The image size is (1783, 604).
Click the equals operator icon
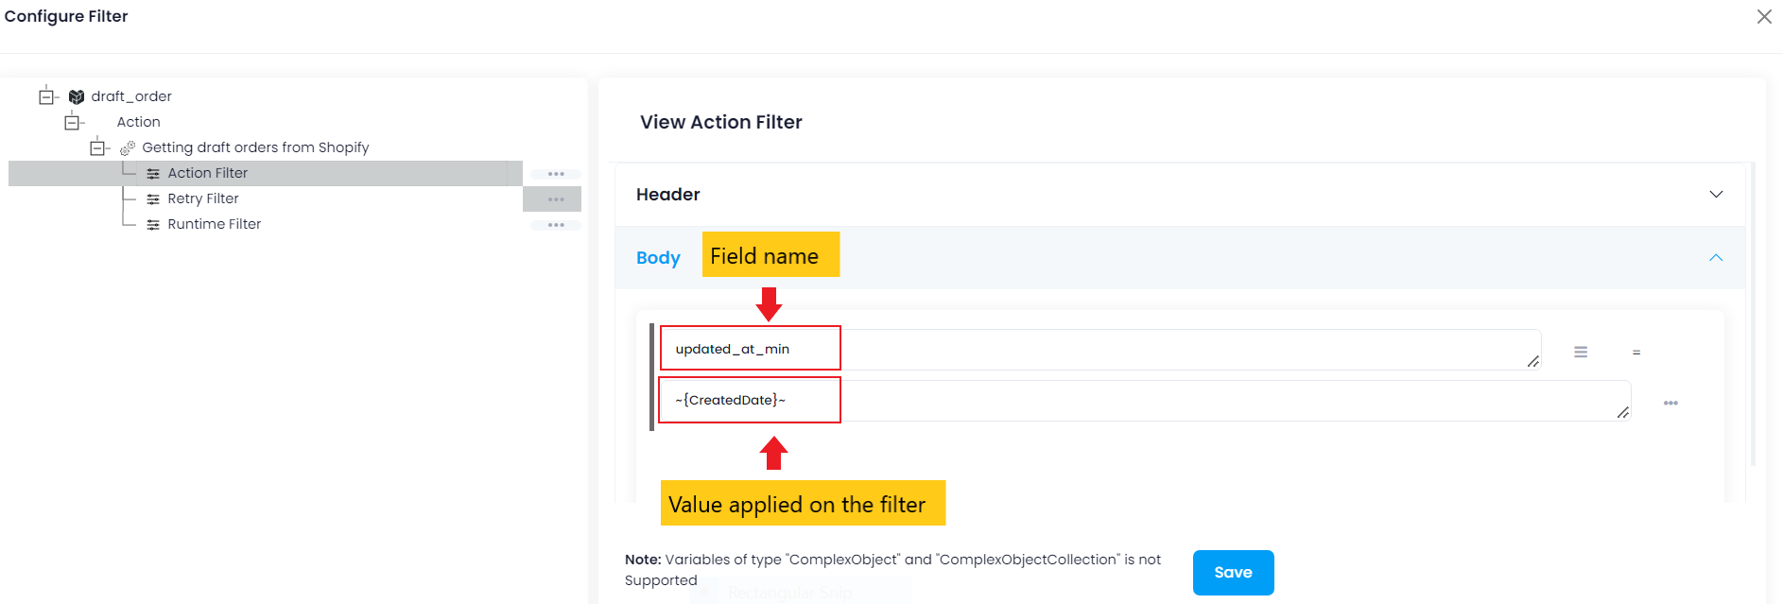pyautogui.click(x=1636, y=353)
